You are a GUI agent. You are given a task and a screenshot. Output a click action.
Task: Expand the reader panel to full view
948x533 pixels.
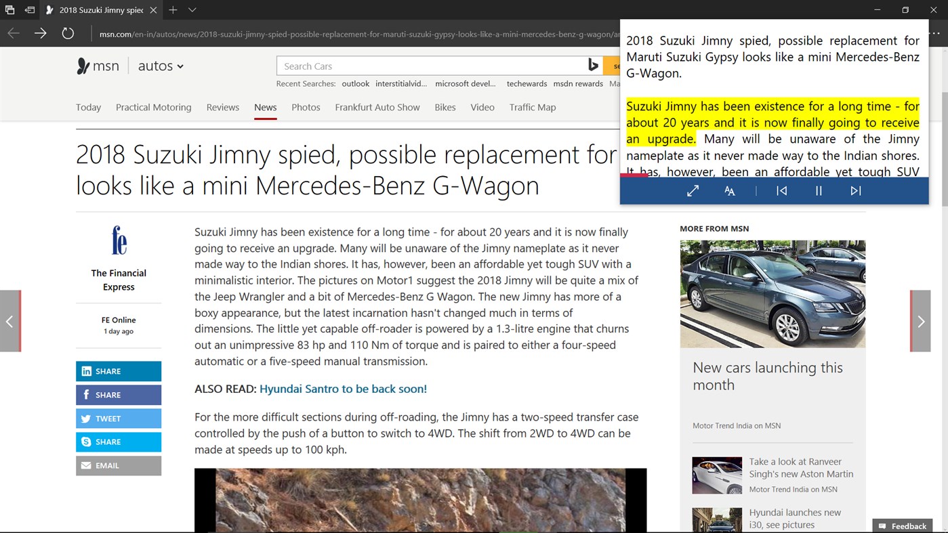click(x=693, y=191)
